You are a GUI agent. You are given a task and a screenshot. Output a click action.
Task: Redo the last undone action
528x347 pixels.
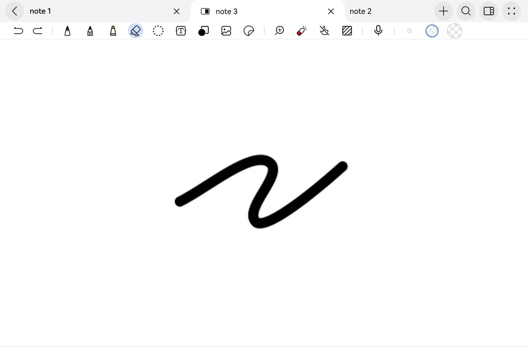(x=38, y=31)
